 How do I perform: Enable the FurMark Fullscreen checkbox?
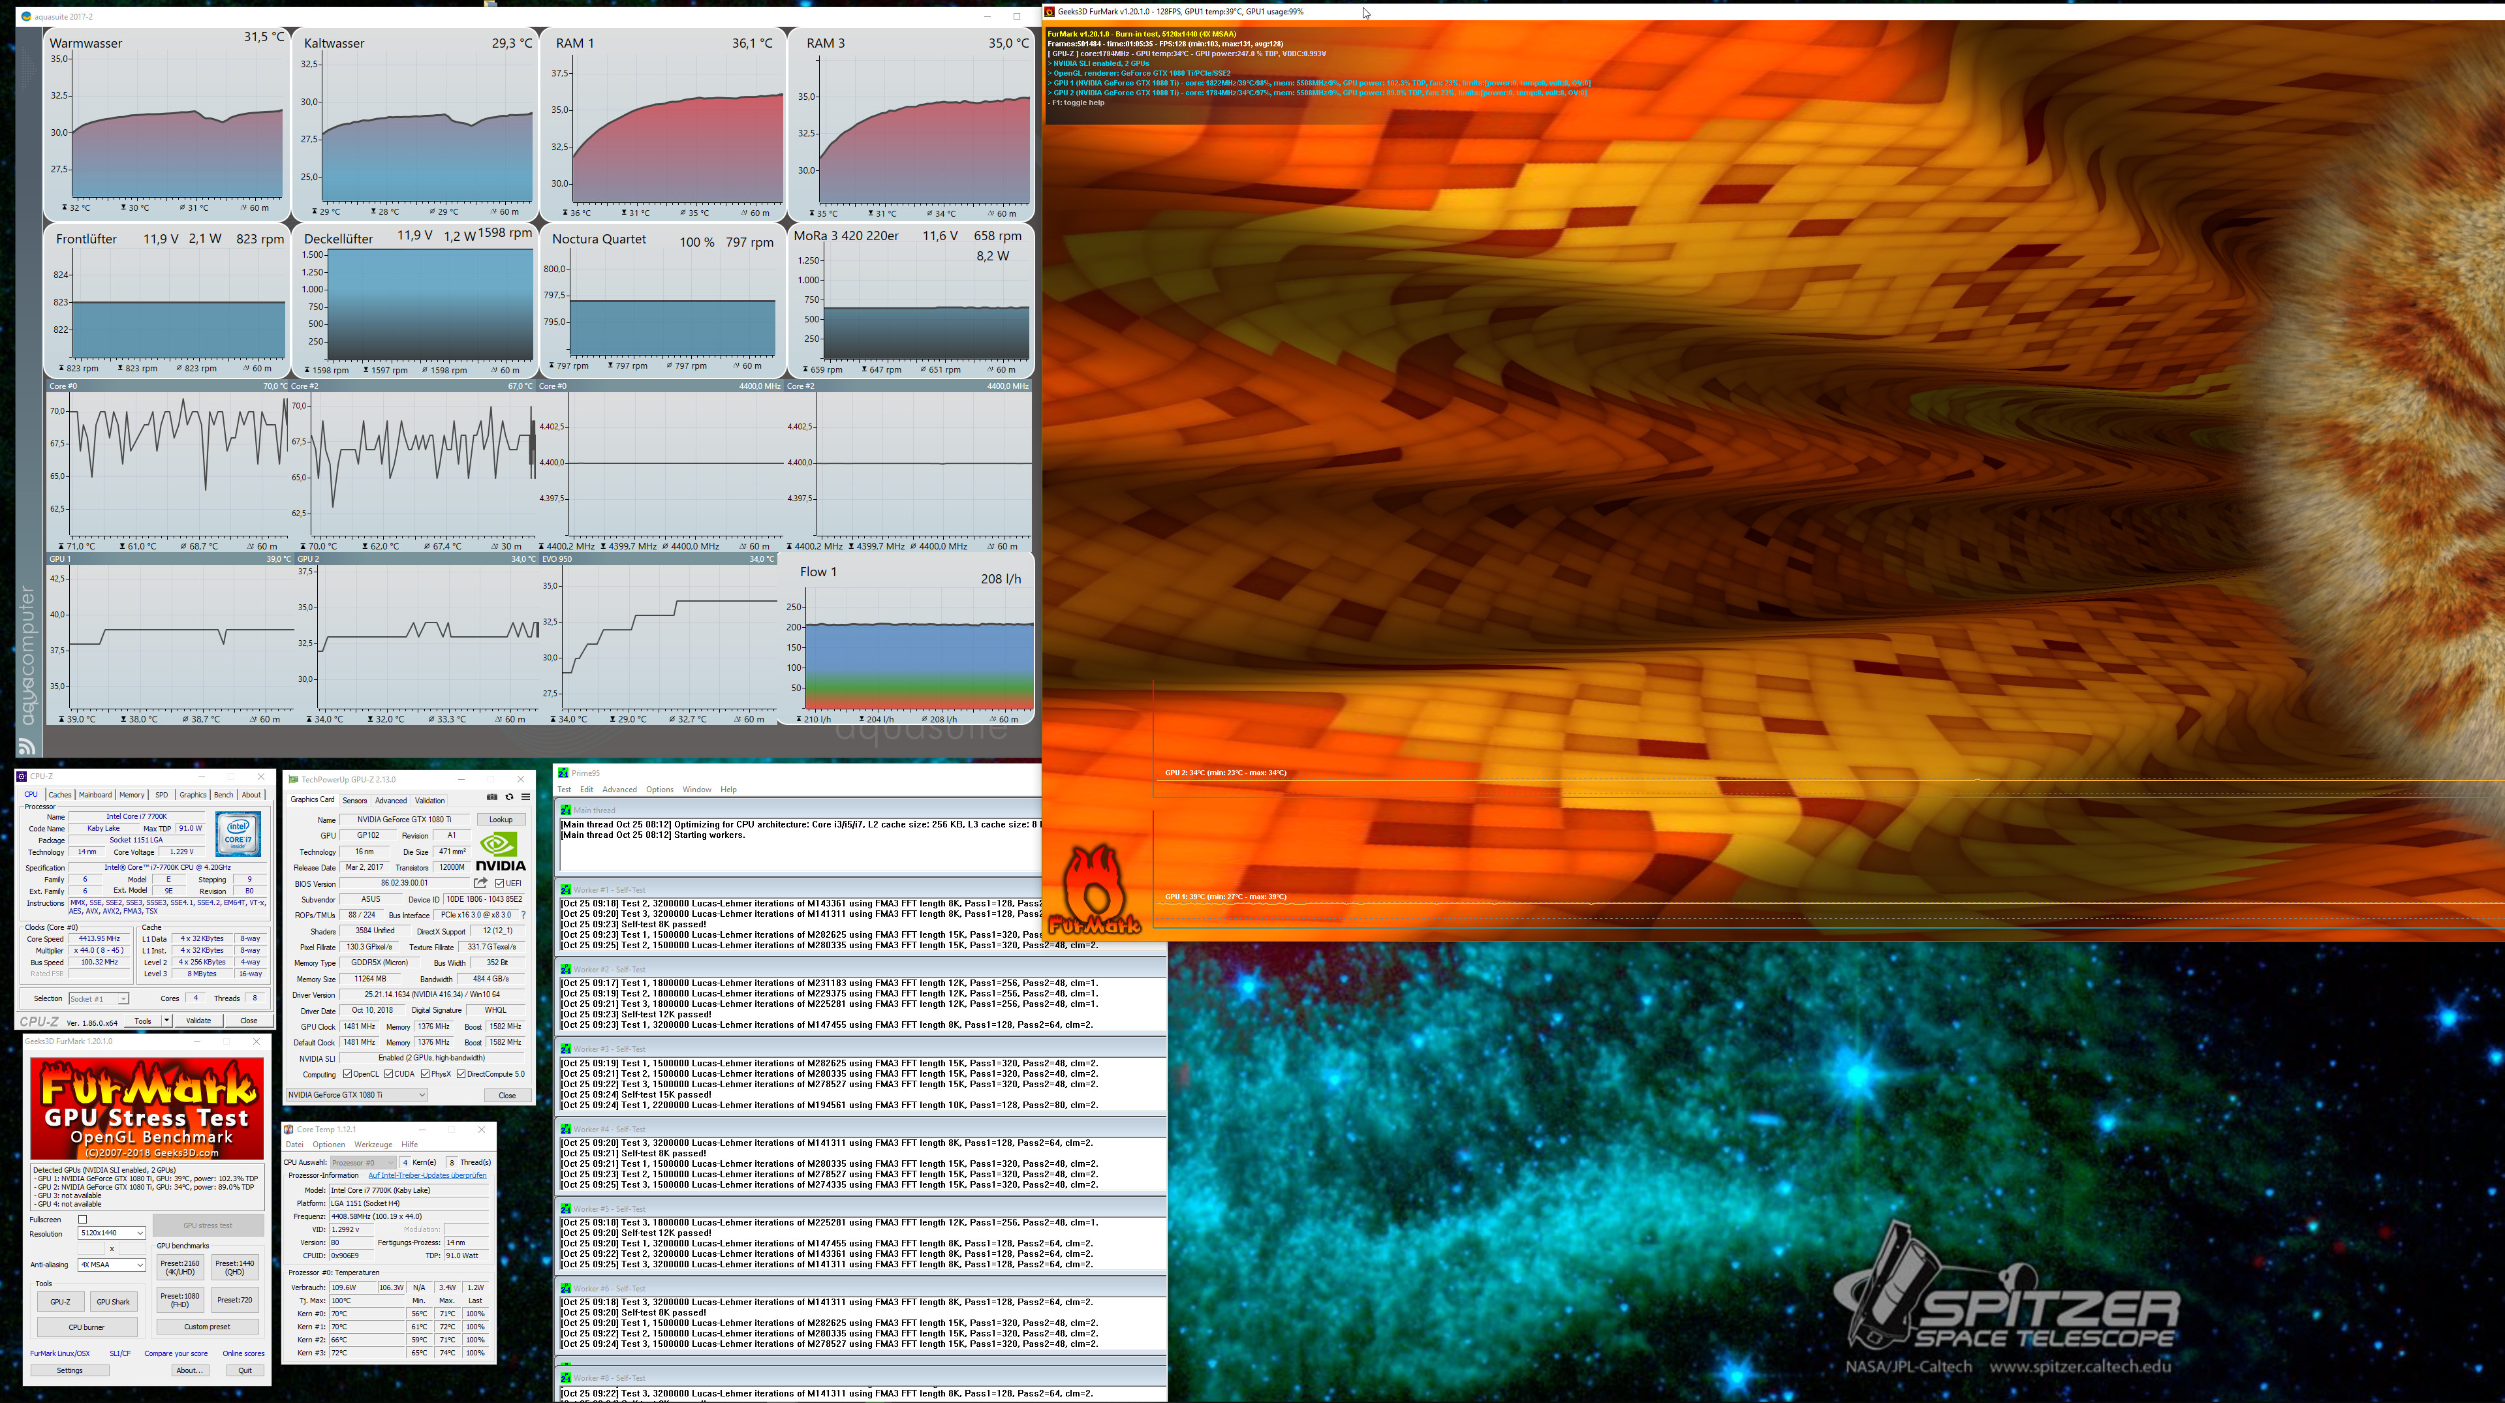(83, 1219)
